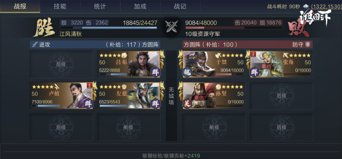
Task: Click the attack sword icon beside 进攻
Action: [x=35, y=45]
